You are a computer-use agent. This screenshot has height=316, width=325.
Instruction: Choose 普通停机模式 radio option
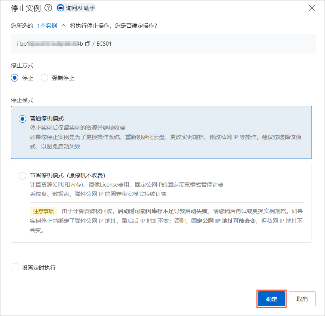point(22,119)
